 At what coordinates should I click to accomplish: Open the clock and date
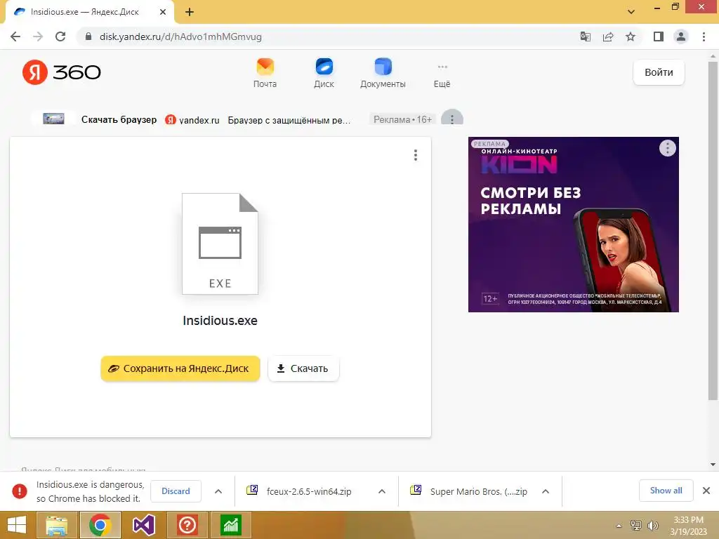(x=688, y=526)
